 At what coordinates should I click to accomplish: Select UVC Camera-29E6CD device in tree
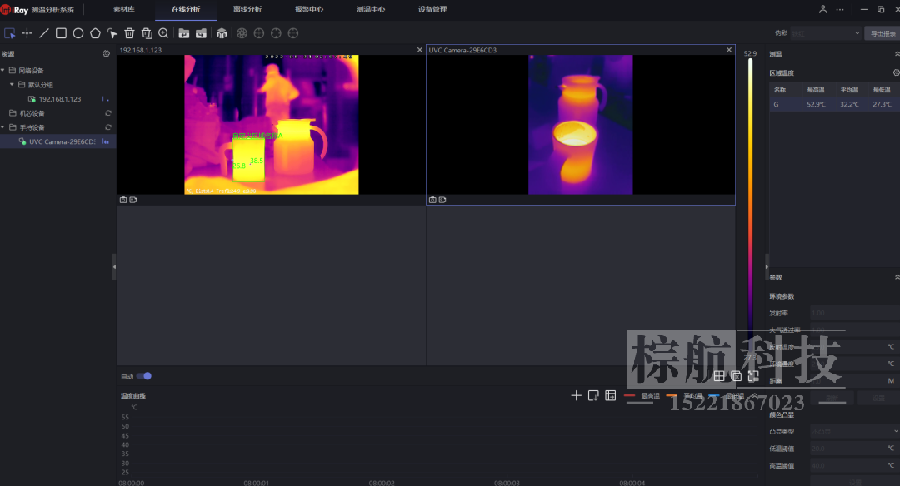[x=58, y=141]
